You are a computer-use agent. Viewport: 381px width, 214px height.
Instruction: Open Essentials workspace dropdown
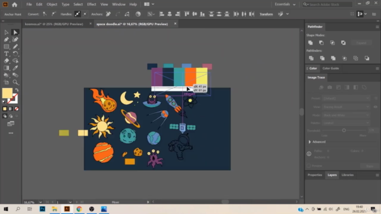(x=285, y=4)
